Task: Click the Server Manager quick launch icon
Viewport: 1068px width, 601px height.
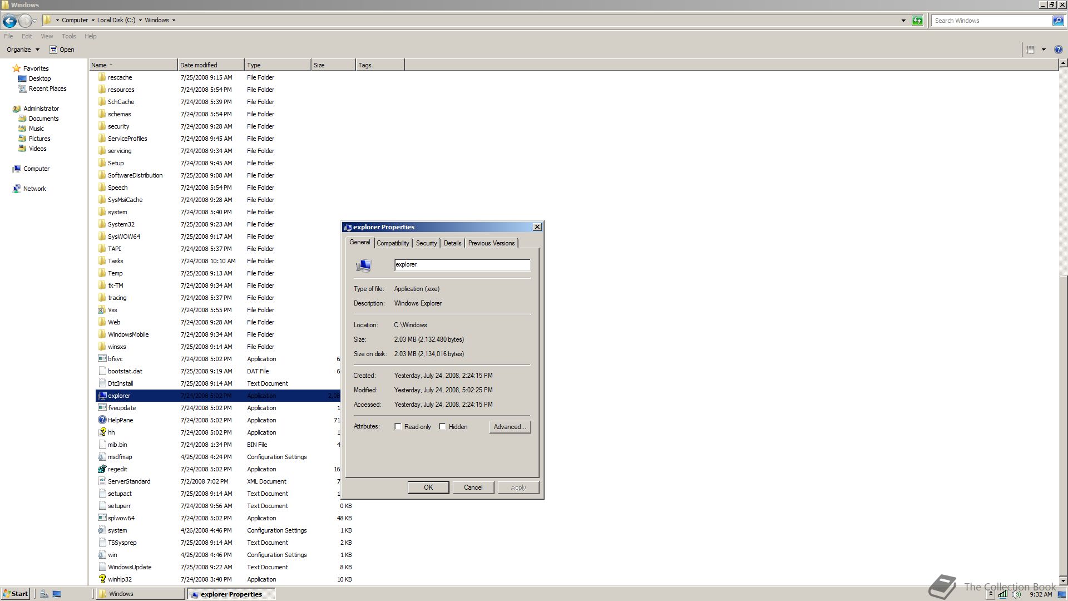Action: point(44,594)
